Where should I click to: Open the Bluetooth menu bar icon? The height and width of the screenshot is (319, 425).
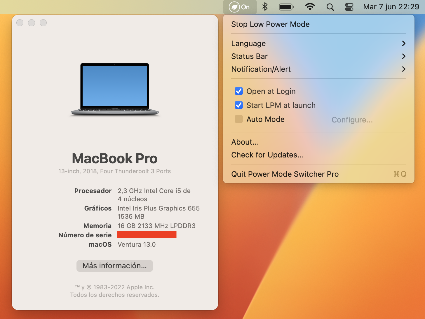coord(265,7)
